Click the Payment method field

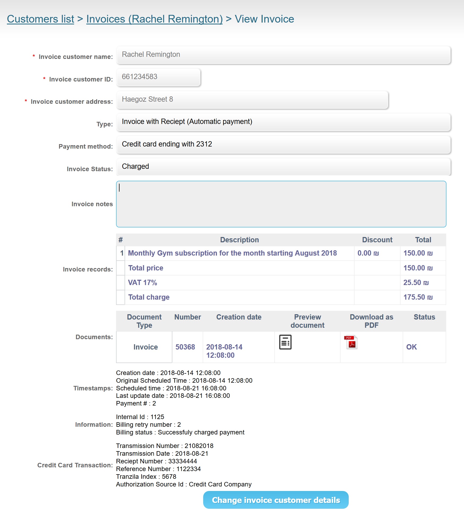click(284, 144)
